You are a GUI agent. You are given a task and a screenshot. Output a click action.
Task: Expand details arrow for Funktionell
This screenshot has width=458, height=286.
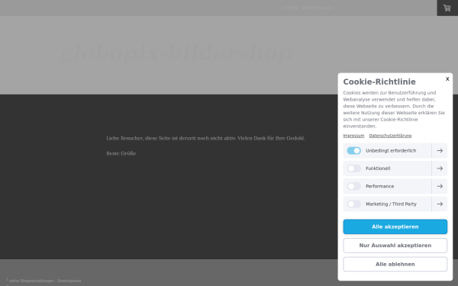click(x=440, y=169)
